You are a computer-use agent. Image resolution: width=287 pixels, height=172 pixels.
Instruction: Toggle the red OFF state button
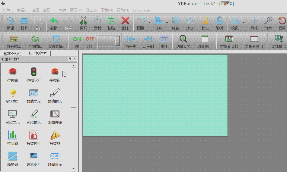[x=90, y=41]
